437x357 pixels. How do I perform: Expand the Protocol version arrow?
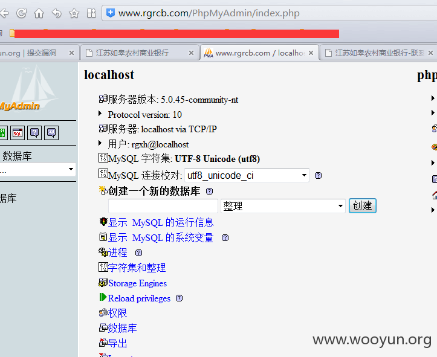coord(100,114)
